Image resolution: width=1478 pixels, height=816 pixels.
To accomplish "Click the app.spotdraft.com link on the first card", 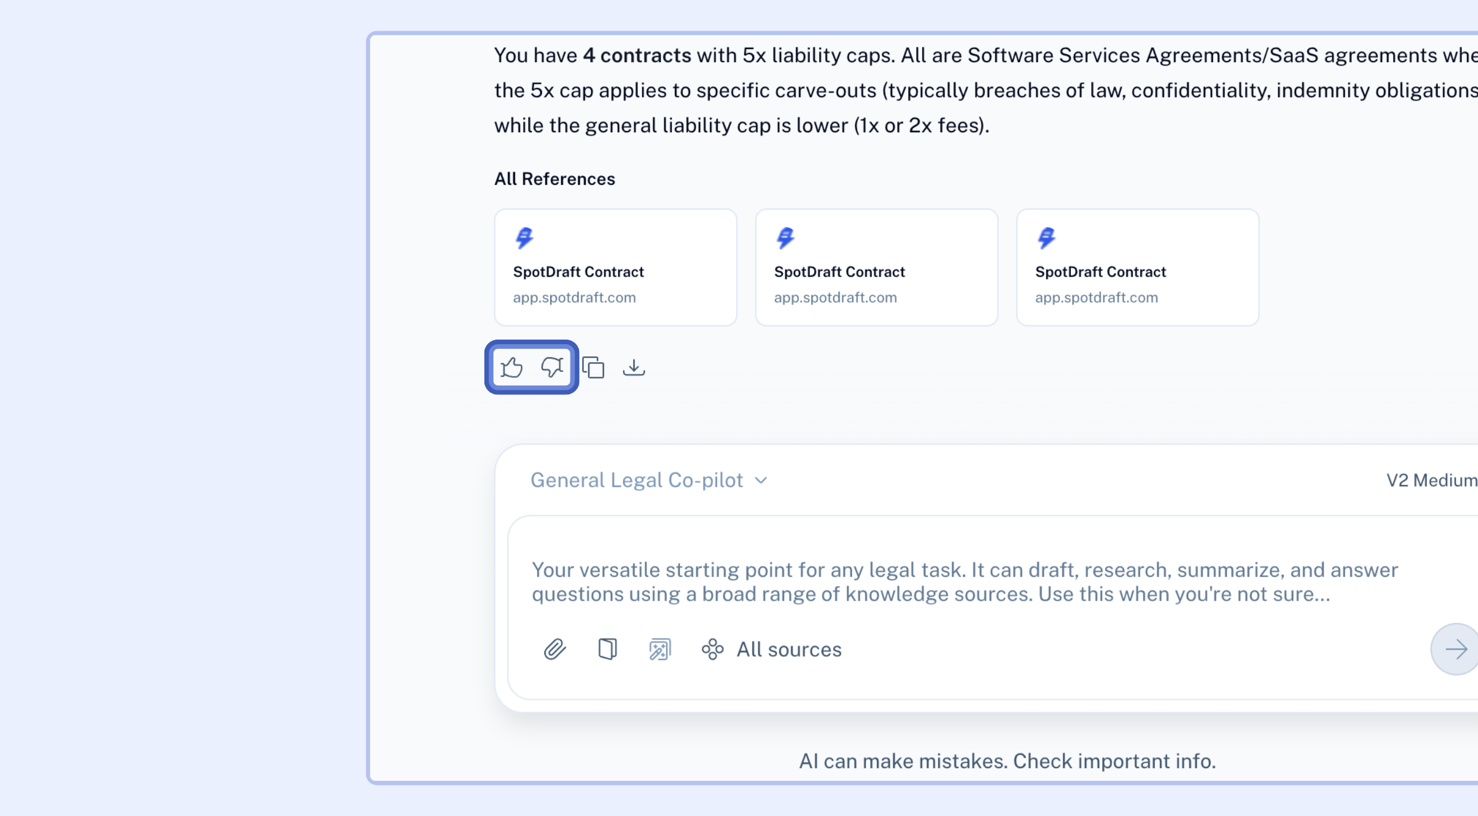I will click(x=574, y=297).
